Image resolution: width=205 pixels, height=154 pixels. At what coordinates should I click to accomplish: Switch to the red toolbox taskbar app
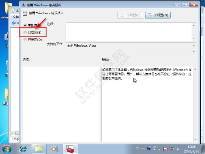point(70,149)
